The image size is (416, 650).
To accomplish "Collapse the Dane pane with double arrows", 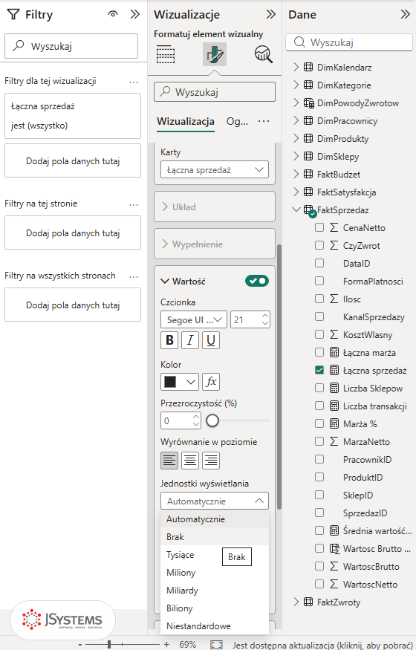I will pyautogui.click(x=405, y=15).
